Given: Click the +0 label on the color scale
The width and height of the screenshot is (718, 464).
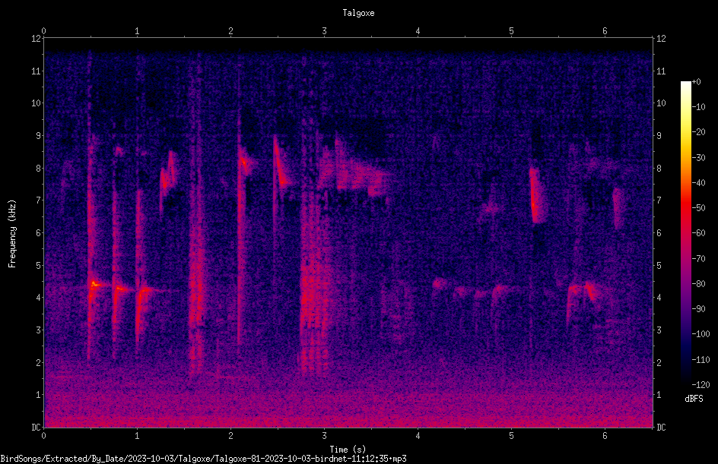Looking at the screenshot, I should (696, 82).
